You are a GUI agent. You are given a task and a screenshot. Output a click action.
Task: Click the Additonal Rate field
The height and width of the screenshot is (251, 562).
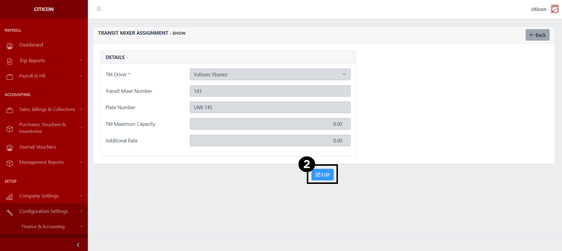point(270,141)
